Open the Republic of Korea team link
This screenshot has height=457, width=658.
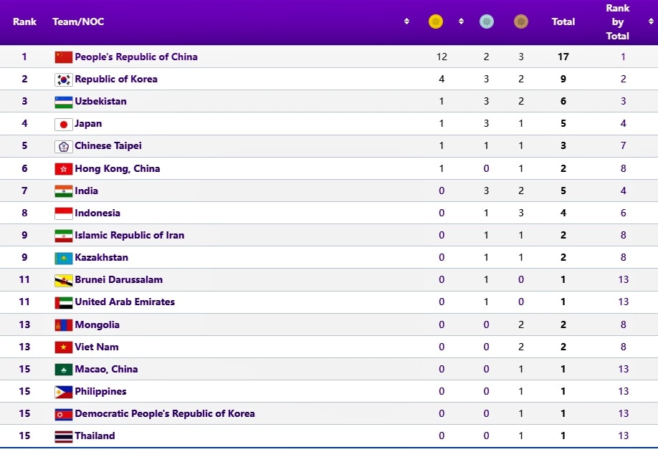(116, 79)
